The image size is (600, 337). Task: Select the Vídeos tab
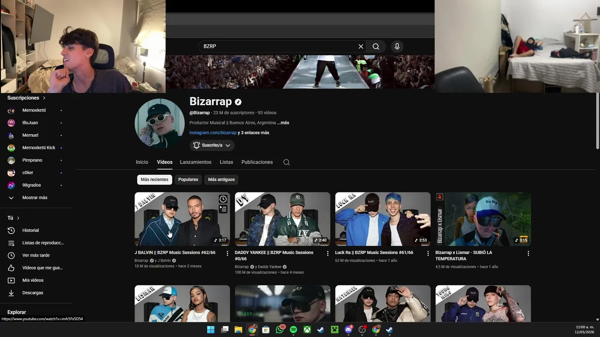(x=165, y=162)
